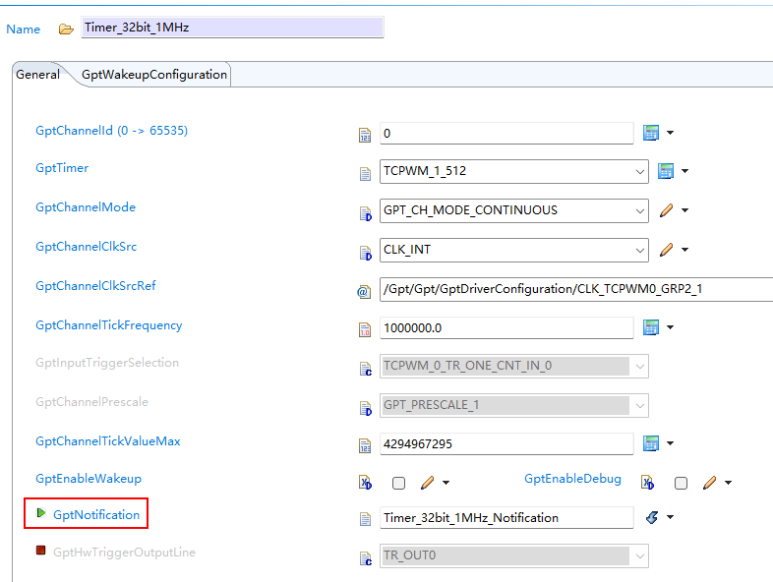
Task: Edit the GptChannelId value field
Action: tap(506, 133)
